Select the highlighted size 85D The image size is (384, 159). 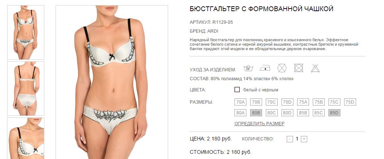click(x=334, y=113)
